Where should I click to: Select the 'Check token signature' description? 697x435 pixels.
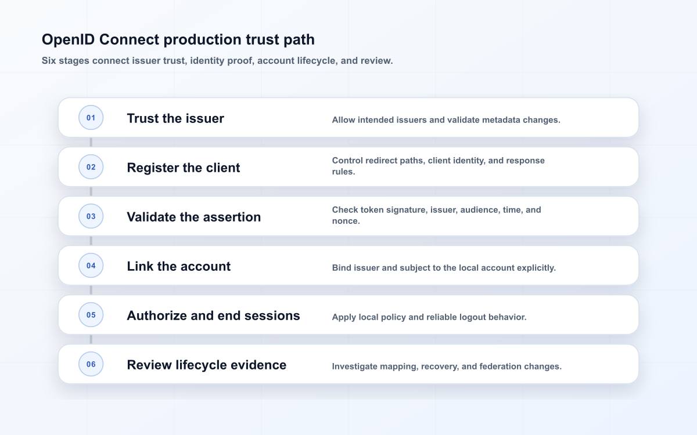[x=437, y=215]
